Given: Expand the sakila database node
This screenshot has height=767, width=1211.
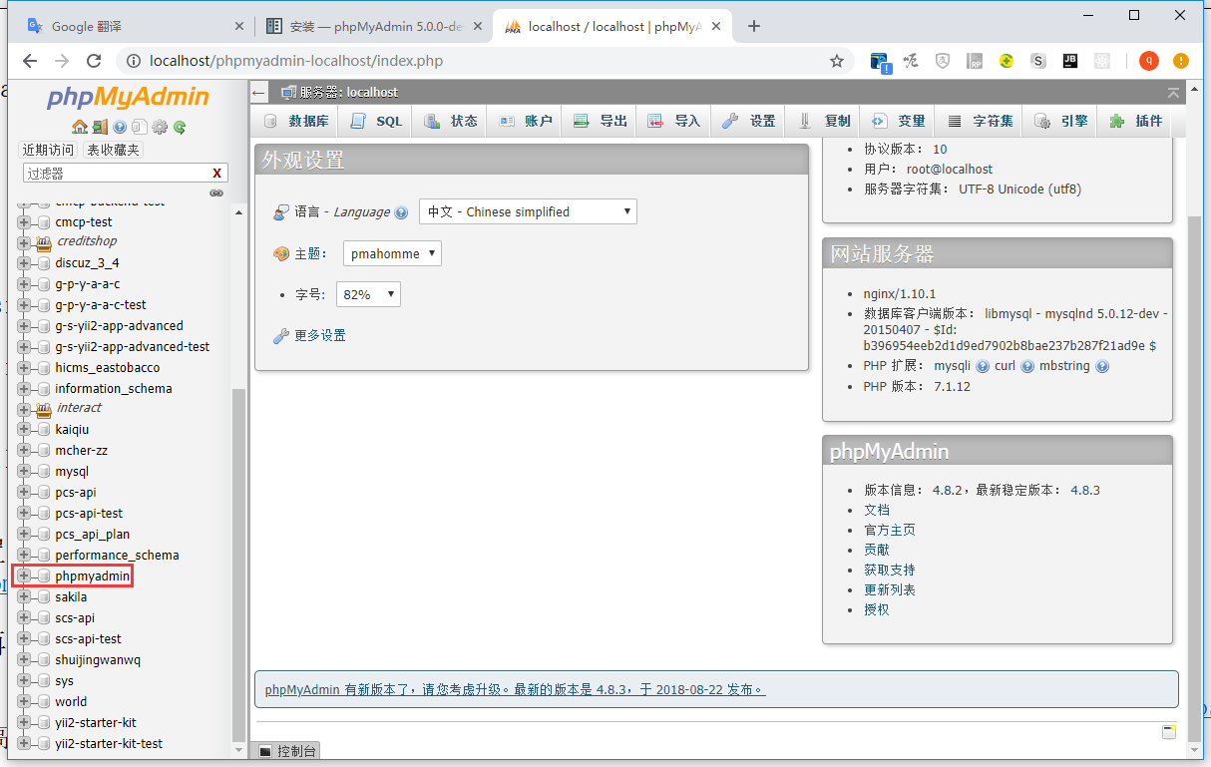Looking at the screenshot, I should (24, 597).
